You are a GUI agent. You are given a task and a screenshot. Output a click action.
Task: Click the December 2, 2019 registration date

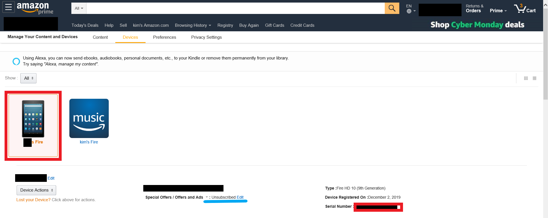coord(384,197)
